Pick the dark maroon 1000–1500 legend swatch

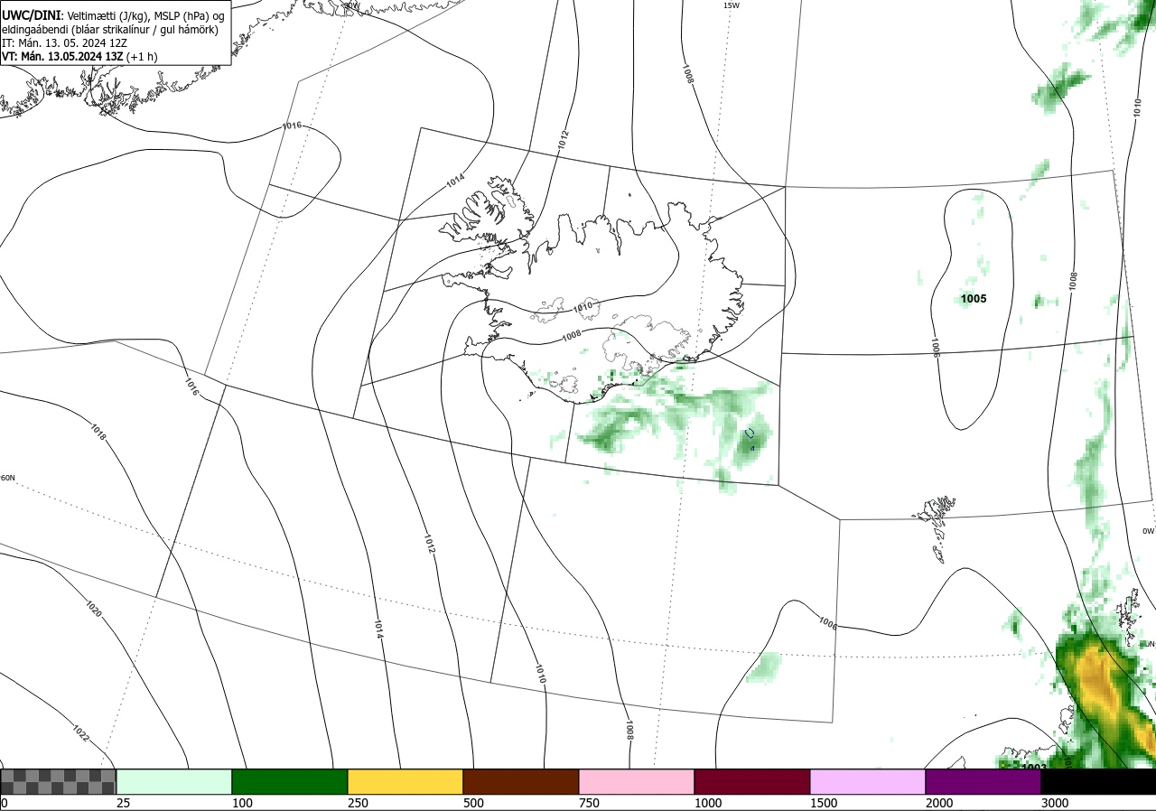coord(752,781)
